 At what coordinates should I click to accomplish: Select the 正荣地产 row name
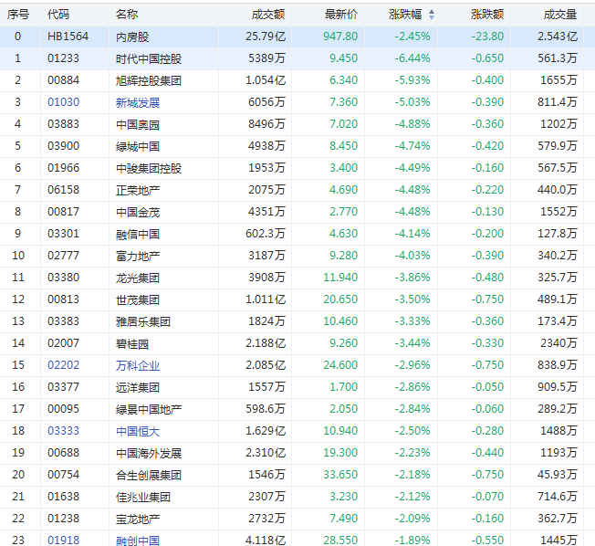click(138, 190)
